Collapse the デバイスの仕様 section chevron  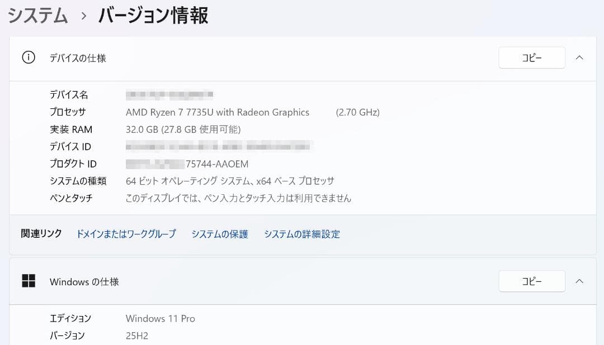[x=579, y=57]
